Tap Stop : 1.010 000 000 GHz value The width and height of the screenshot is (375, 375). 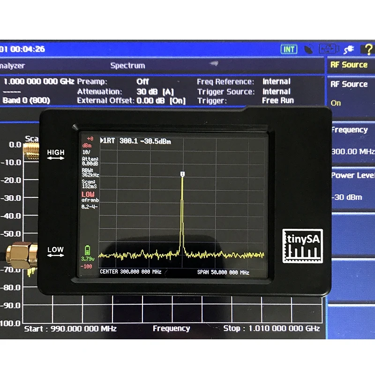tap(271, 329)
